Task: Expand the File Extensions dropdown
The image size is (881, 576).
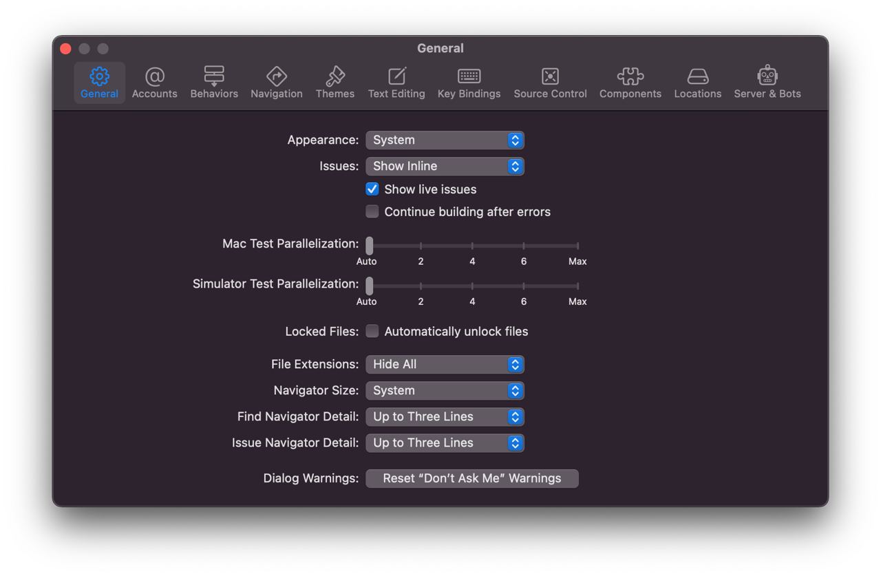Action: [445, 364]
